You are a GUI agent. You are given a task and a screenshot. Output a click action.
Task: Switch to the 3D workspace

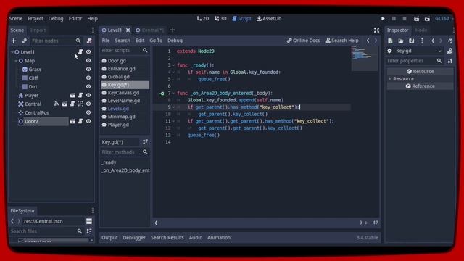(220, 19)
